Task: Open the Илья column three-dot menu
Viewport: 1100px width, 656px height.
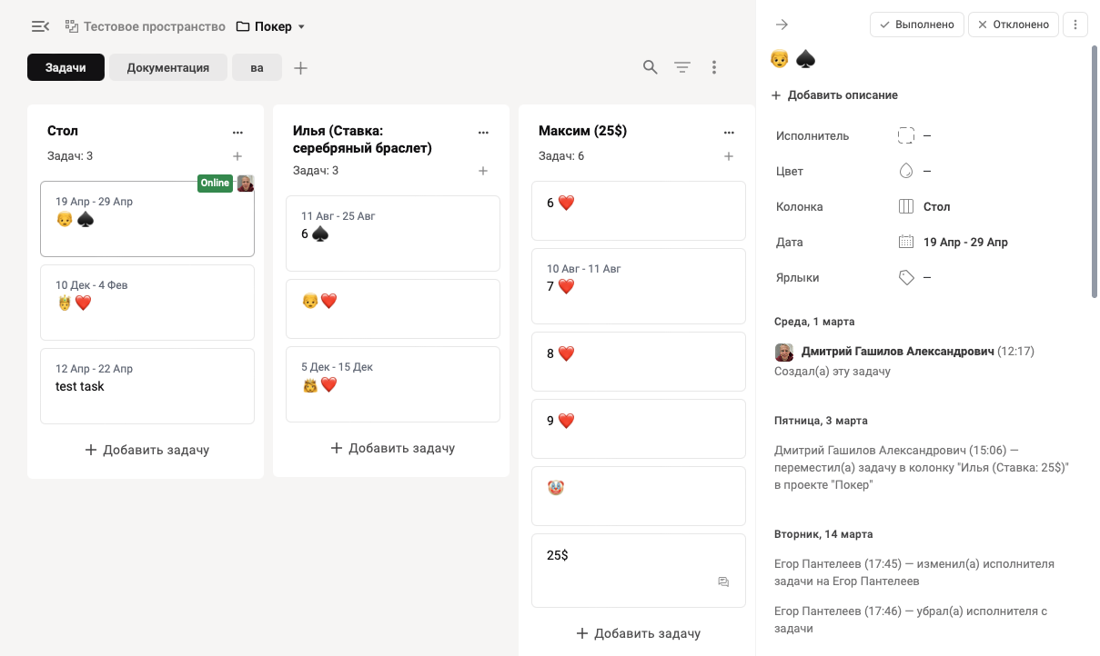Action: pos(483,132)
